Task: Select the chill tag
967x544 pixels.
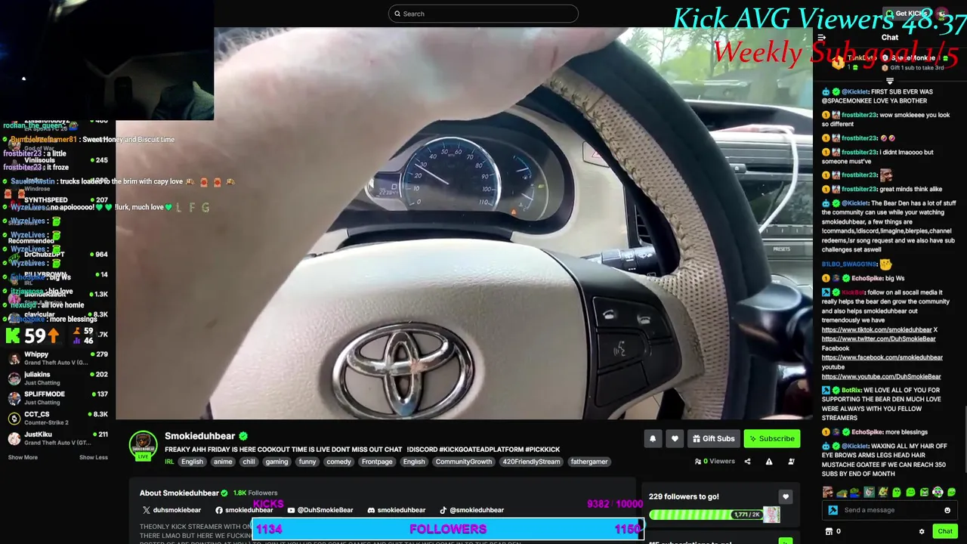Action: click(249, 462)
